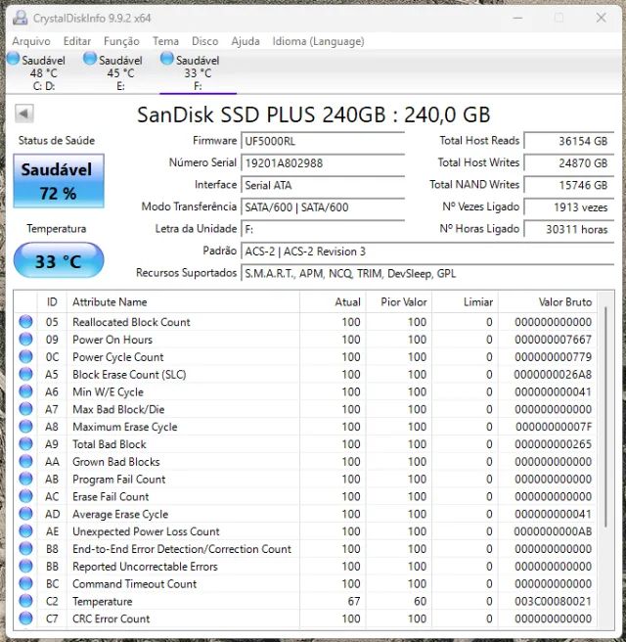
Task: Click raw value 003C00080021 of Temperature
Action: pyautogui.click(x=554, y=601)
